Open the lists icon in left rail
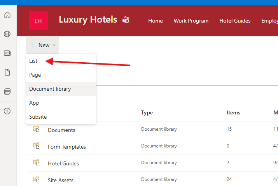 coord(7,92)
